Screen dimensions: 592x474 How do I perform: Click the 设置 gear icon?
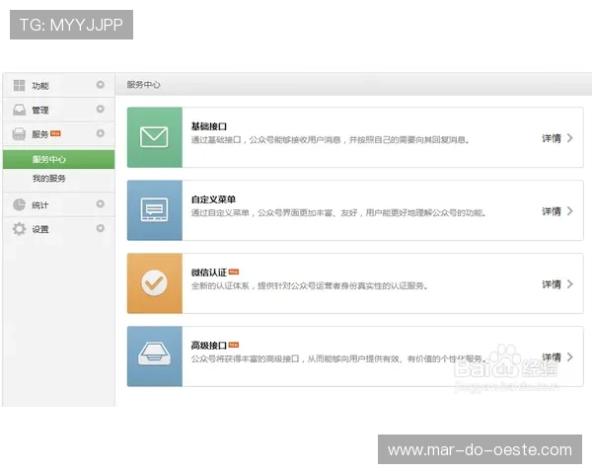[19, 229]
